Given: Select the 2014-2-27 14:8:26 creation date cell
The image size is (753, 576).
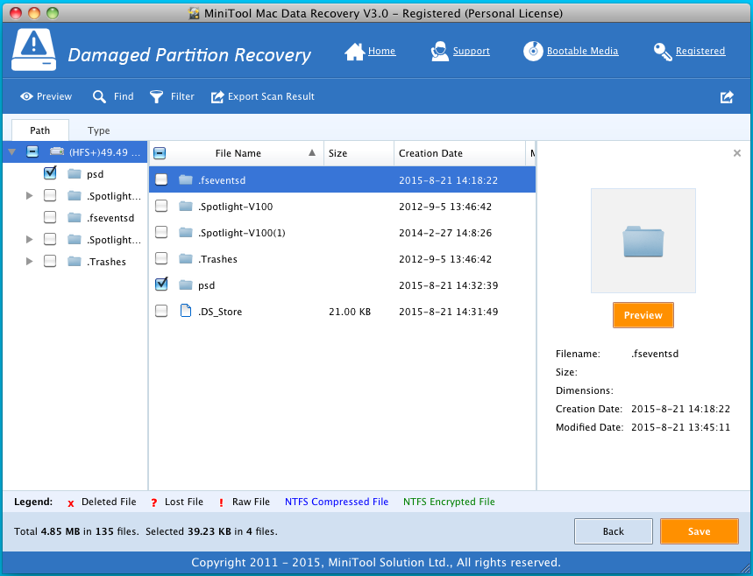Looking at the screenshot, I should pyautogui.click(x=445, y=233).
